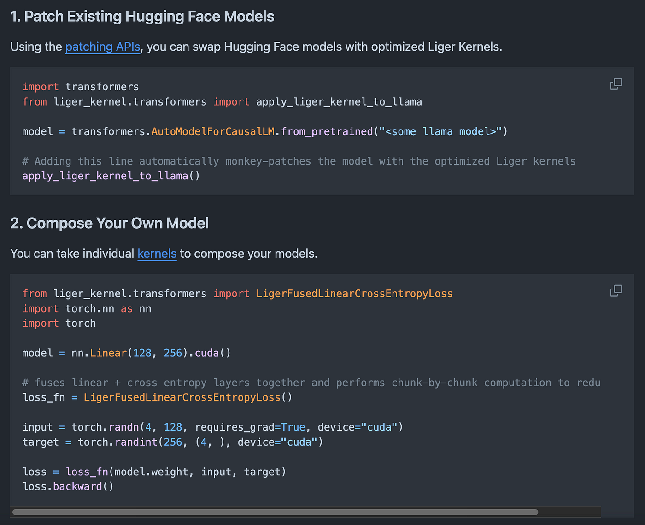Click line importing LigerFusedLinearCrossEntropyLoss from liger_kernel.transformers
645x525 pixels.
[238, 294]
